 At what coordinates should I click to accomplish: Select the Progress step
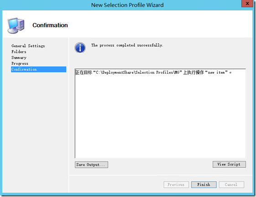click(20, 64)
